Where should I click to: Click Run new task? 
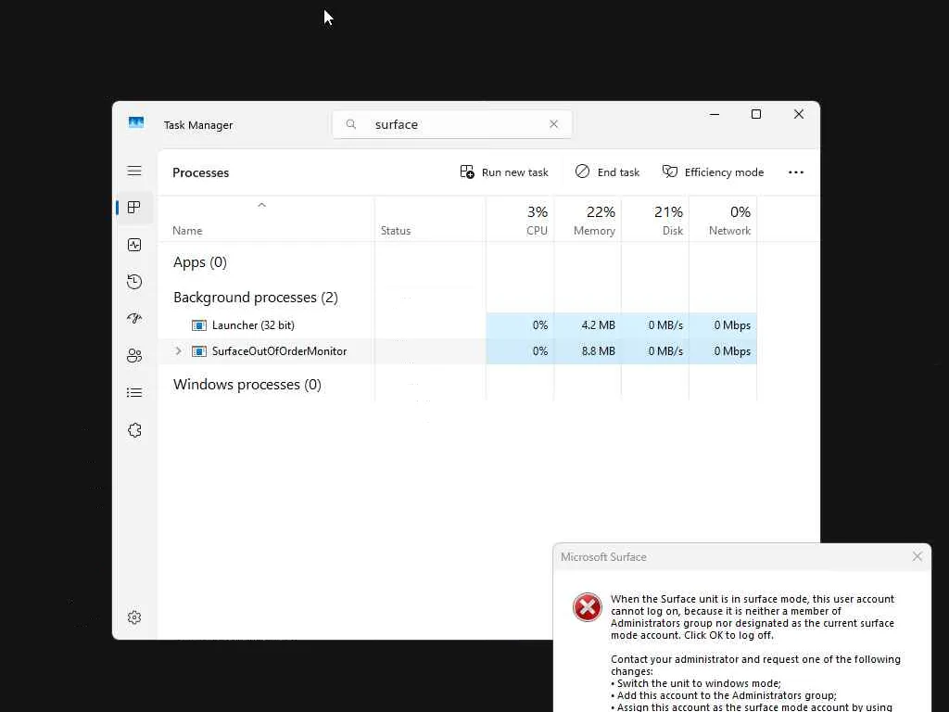[504, 172]
